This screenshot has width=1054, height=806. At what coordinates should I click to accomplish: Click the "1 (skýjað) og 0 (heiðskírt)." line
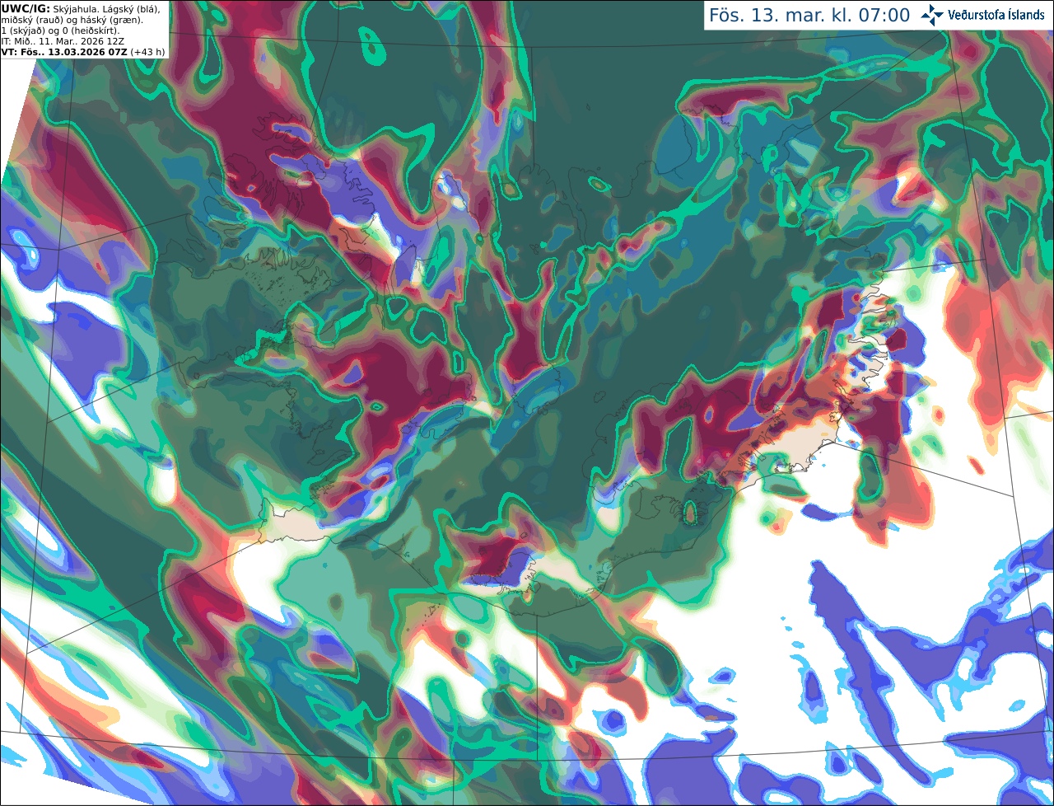click(60, 30)
